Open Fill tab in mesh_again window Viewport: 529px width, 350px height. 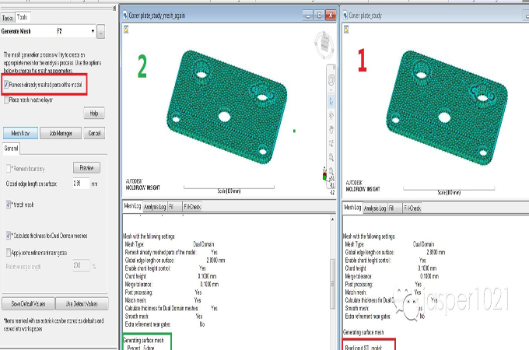[x=174, y=207]
